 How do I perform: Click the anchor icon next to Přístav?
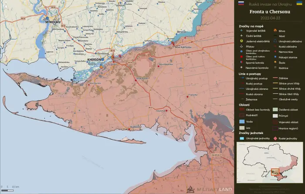[x=241, y=47]
